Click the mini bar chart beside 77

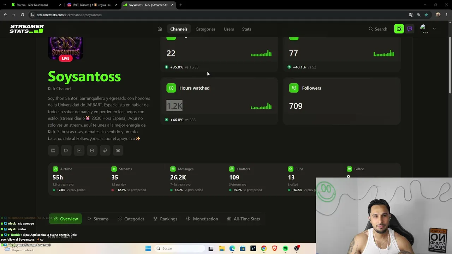(x=384, y=53)
